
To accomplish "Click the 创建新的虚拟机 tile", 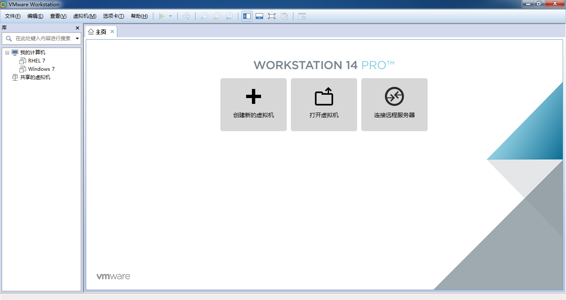I will pyautogui.click(x=254, y=105).
